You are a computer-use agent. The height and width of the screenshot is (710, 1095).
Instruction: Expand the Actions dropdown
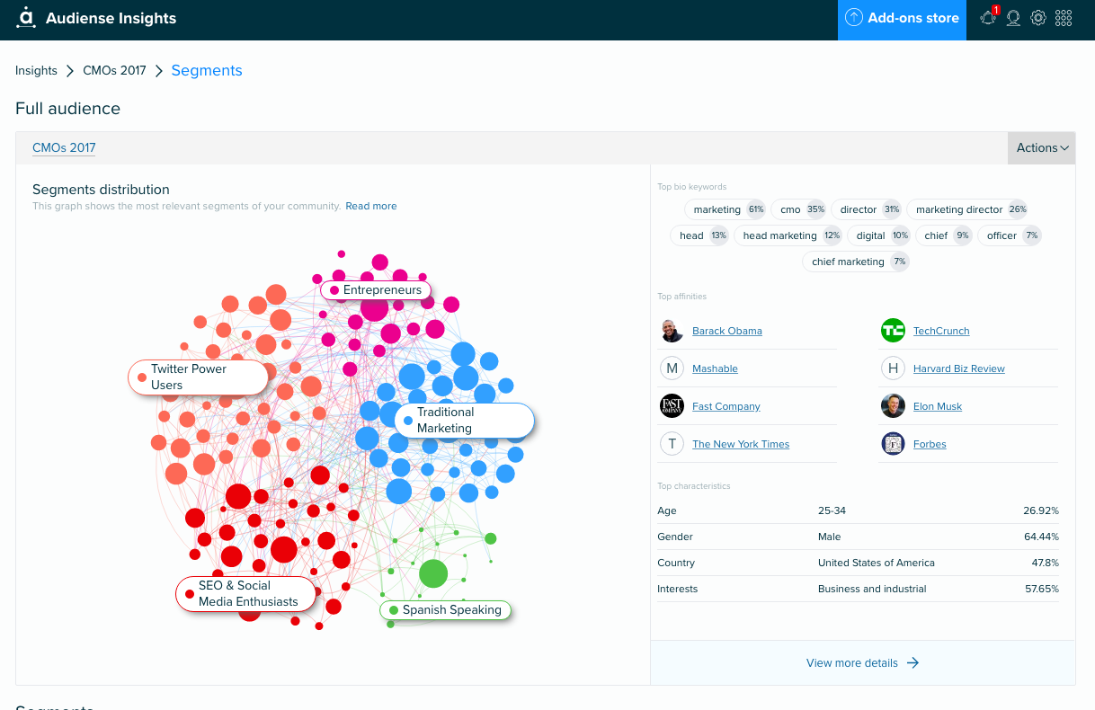click(x=1042, y=148)
